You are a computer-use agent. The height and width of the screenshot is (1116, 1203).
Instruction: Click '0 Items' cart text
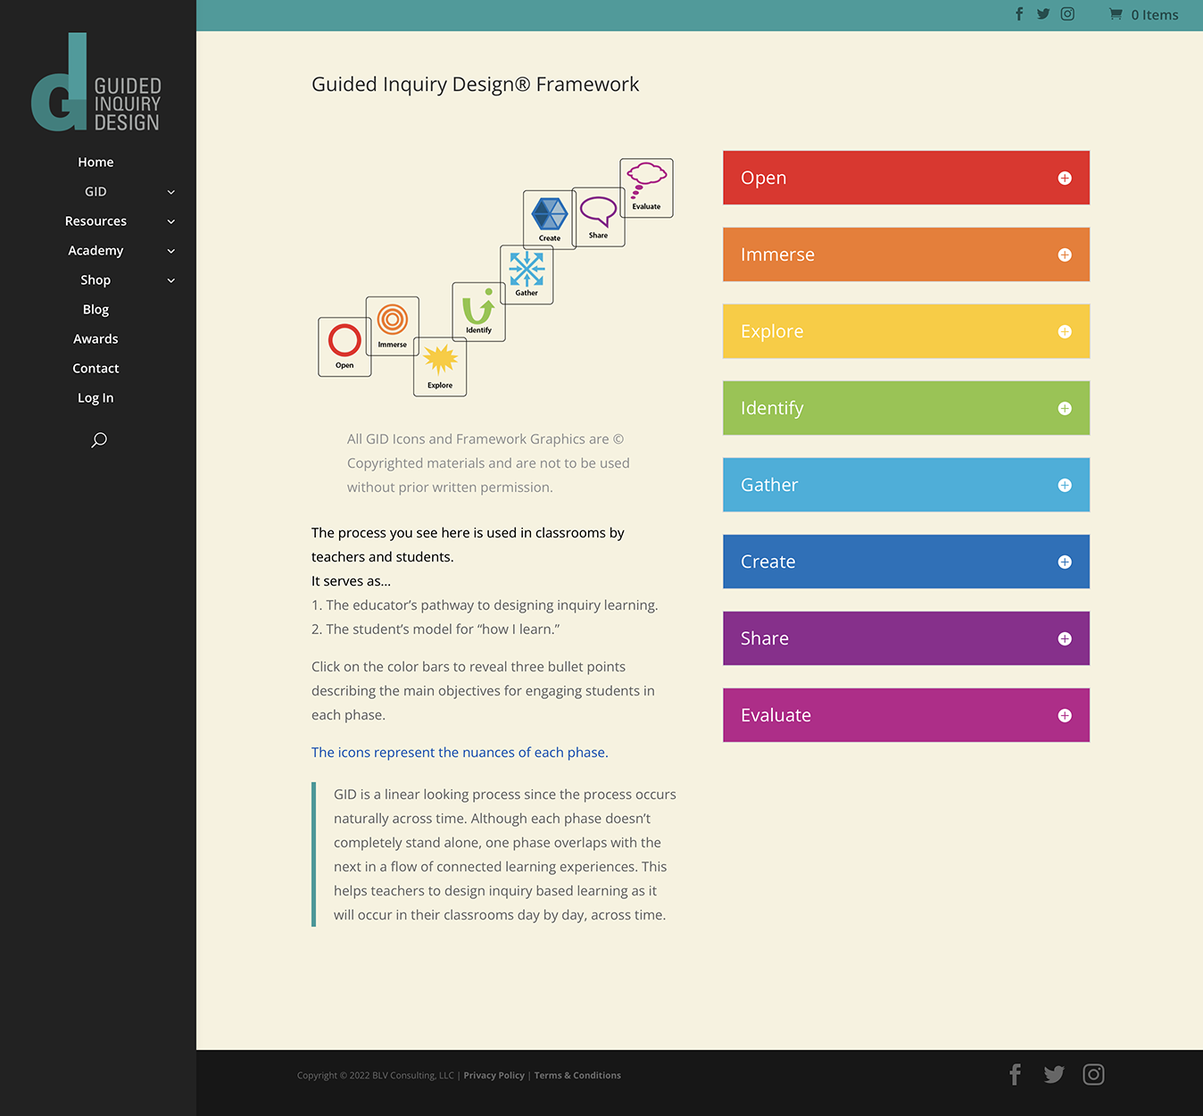[x=1154, y=14]
